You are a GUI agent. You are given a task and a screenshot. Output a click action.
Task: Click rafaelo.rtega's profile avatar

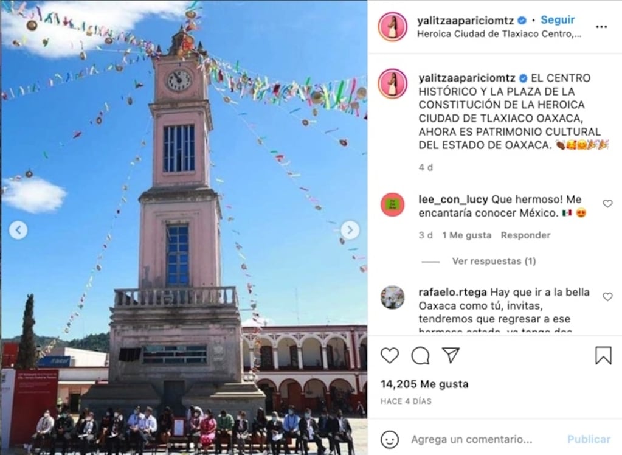[392, 297]
